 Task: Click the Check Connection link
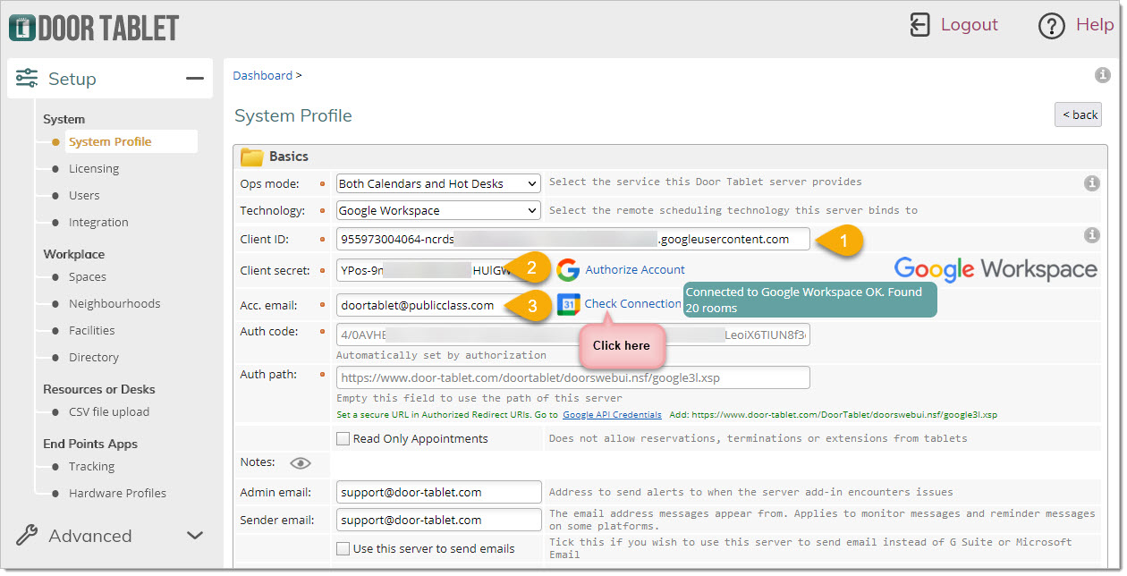tap(632, 303)
